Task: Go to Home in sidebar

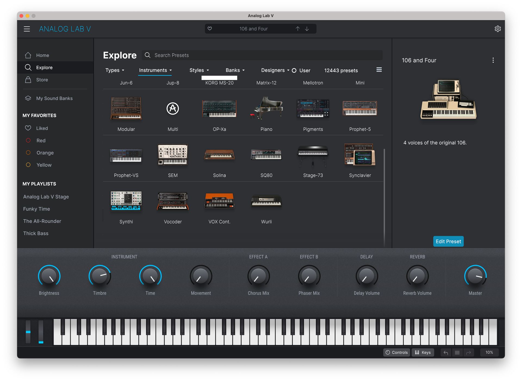Action: tap(55, 55)
